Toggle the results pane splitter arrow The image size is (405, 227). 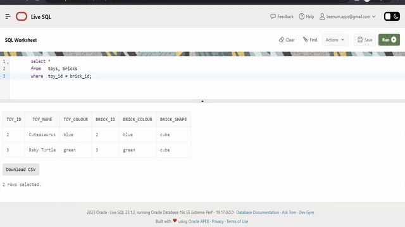tap(202, 101)
